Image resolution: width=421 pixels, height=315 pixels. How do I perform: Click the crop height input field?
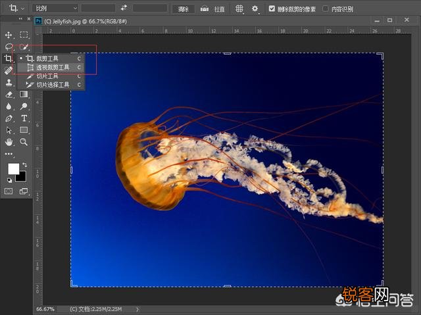[x=150, y=8]
